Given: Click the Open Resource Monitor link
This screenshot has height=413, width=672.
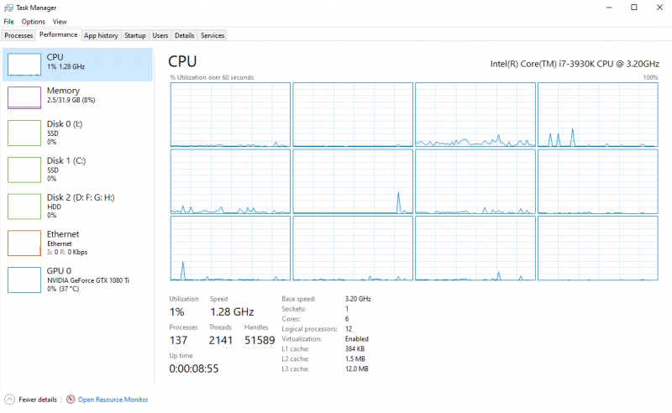Looking at the screenshot, I should 113,400.
